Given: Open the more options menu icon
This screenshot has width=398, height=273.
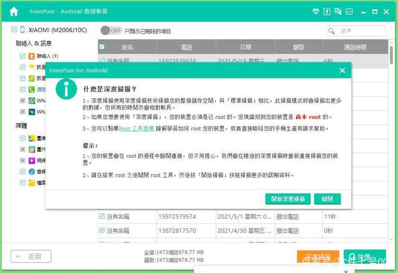Looking at the screenshot, I should (x=349, y=11).
